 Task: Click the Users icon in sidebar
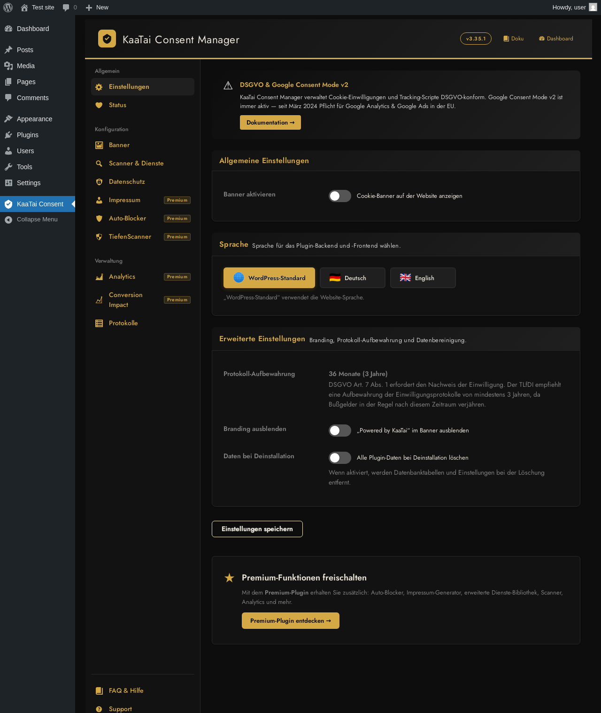coord(8,151)
